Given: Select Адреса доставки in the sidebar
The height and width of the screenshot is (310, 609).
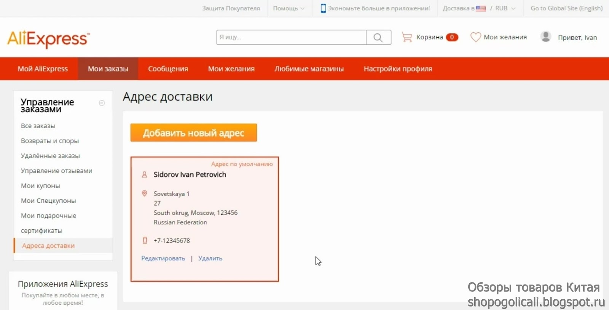Looking at the screenshot, I should (x=48, y=246).
